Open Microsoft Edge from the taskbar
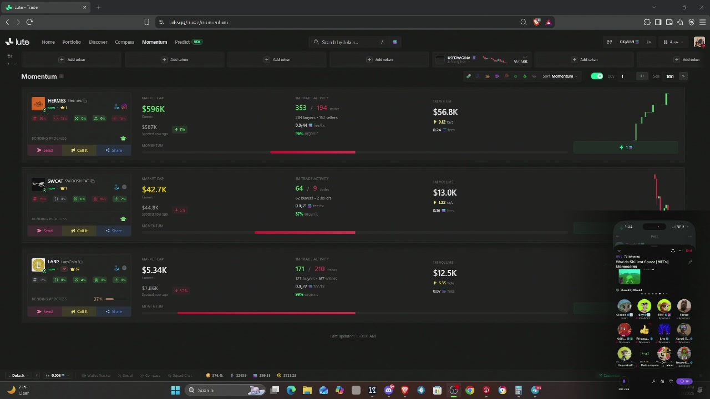 click(291, 390)
